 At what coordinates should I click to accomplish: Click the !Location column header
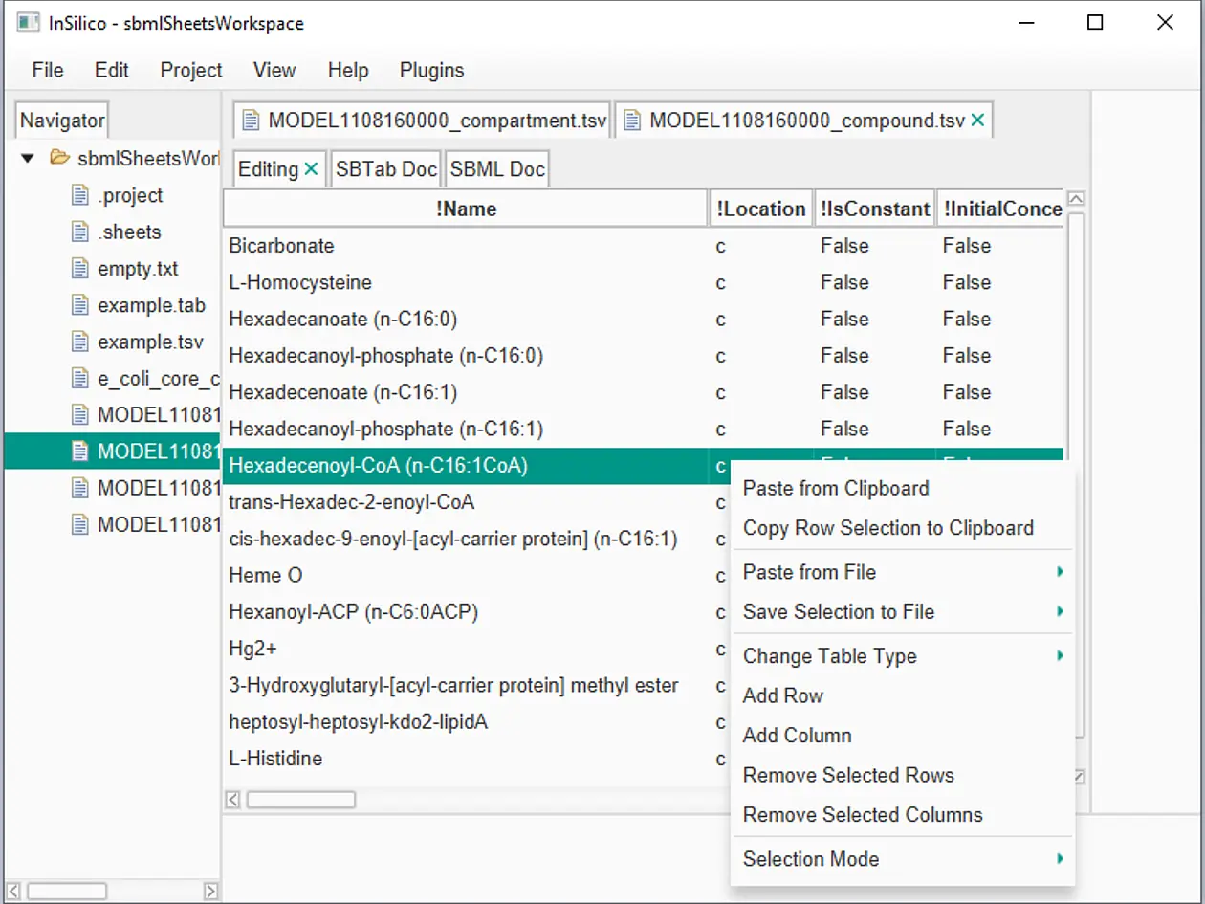760,209
